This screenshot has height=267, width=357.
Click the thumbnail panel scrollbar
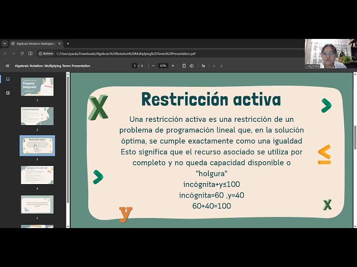coord(68,140)
